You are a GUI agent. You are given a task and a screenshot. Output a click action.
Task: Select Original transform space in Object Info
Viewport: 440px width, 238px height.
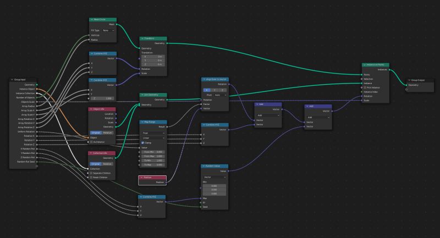click(96, 132)
